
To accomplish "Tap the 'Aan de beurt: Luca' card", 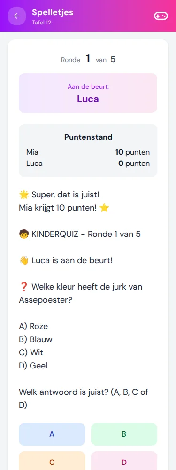I will coord(88,93).
